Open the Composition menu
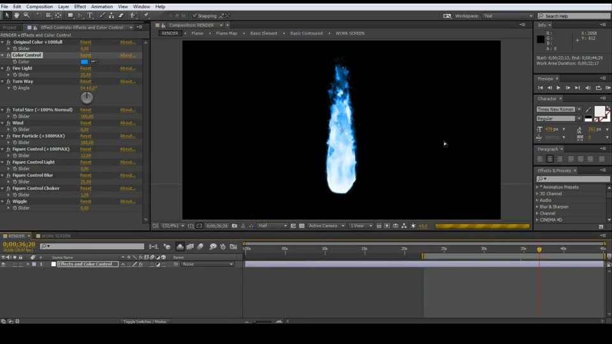 coord(40,6)
